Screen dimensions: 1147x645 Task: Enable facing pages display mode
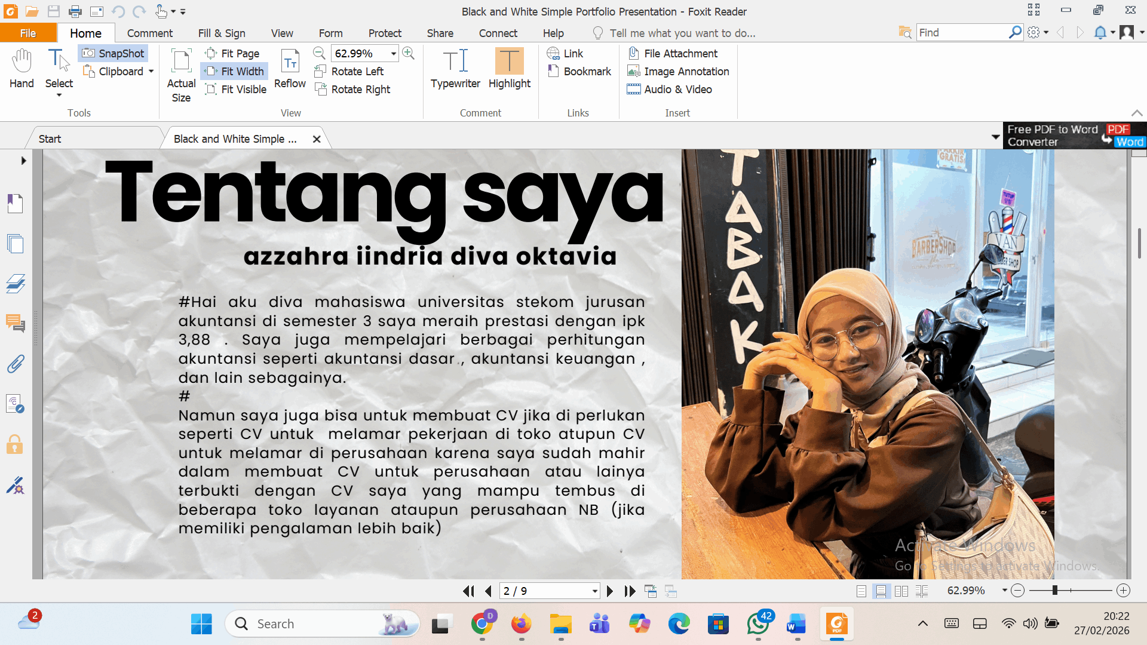[x=901, y=591]
